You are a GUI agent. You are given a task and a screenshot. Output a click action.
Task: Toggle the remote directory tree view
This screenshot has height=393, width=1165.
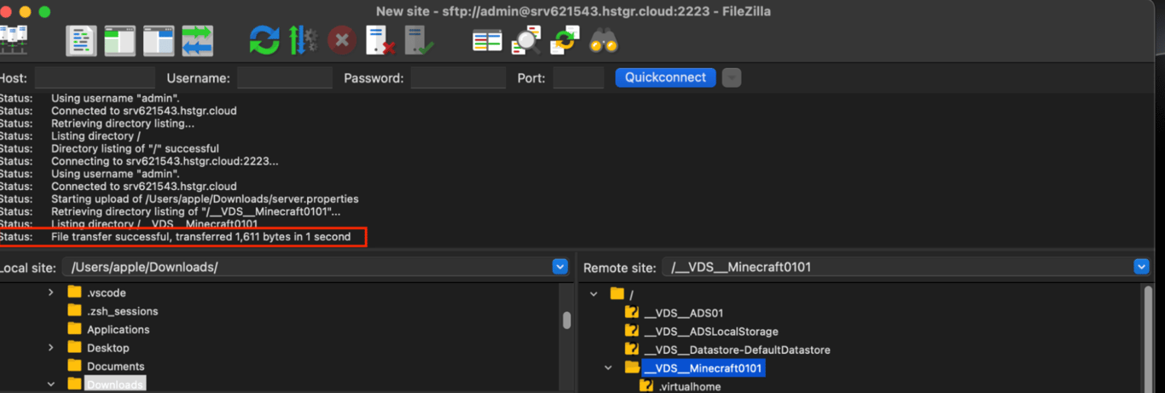159,40
